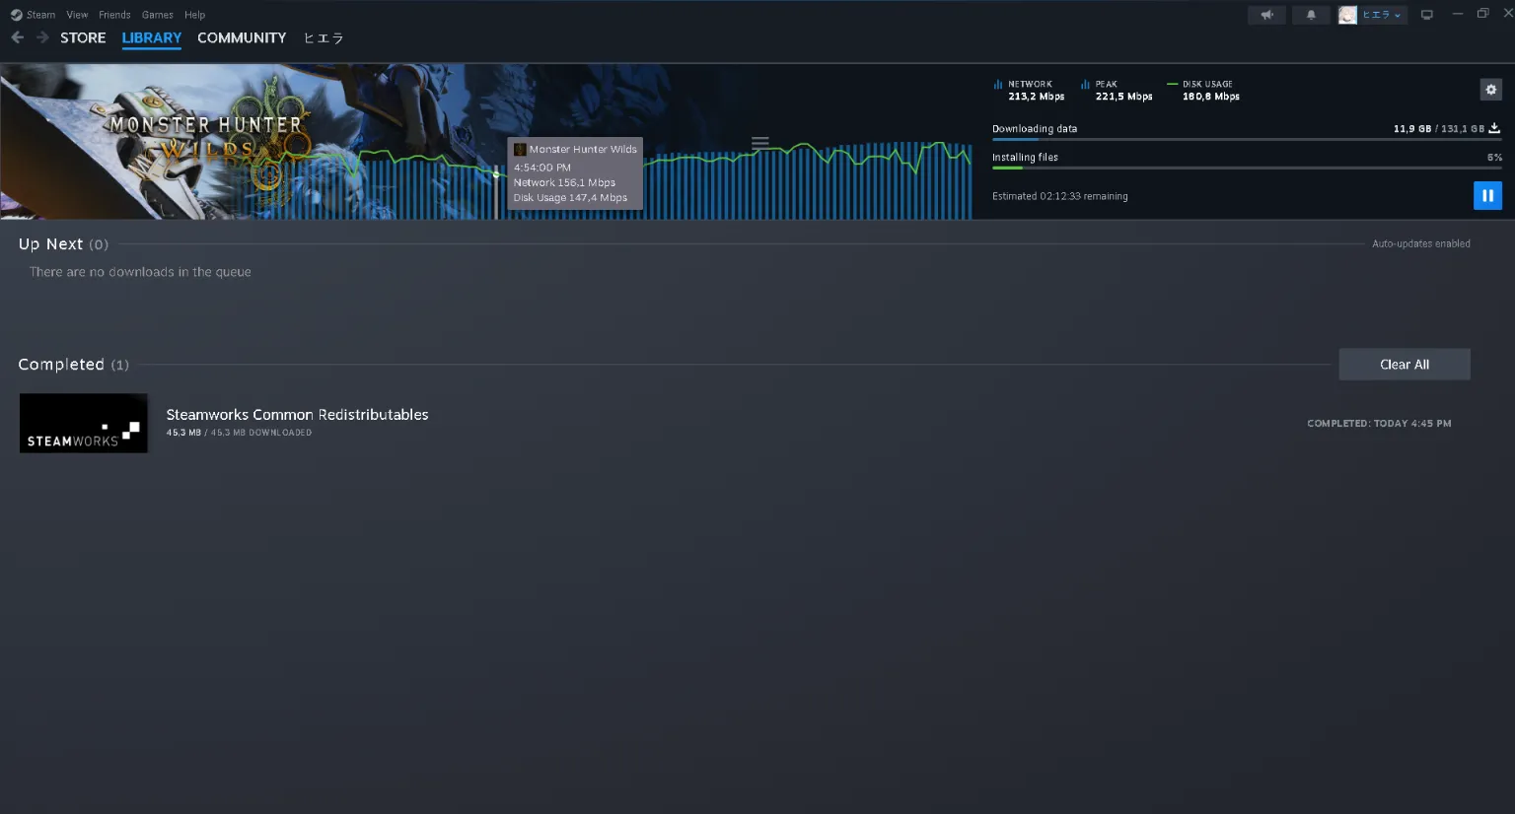Click the forward navigation arrow
Image resolution: width=1515 pixels, height=814 pixels.
[42, 37]
